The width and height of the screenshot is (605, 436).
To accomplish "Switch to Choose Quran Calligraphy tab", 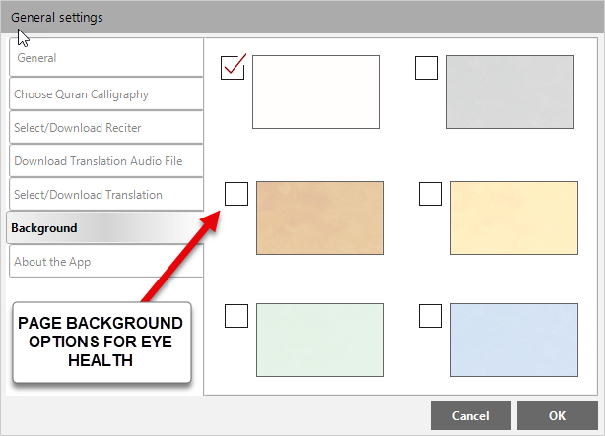I will click(106, 94).
